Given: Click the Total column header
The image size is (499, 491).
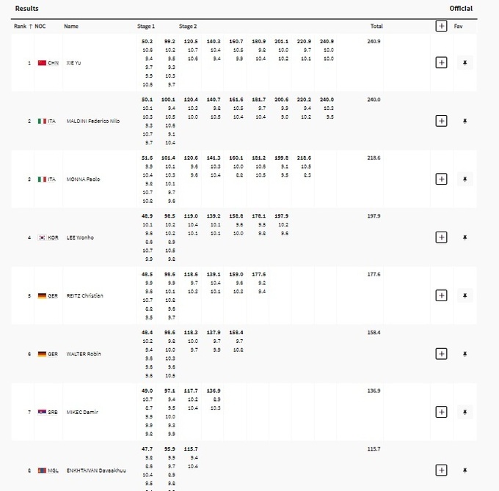Looking at the screenshot, I should pos(376,26).
